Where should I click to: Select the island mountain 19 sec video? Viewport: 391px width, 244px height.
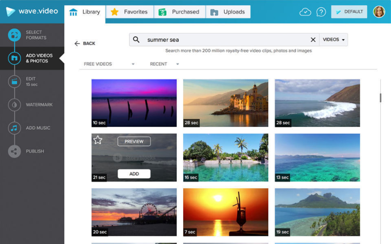click(x=317, y=212)
